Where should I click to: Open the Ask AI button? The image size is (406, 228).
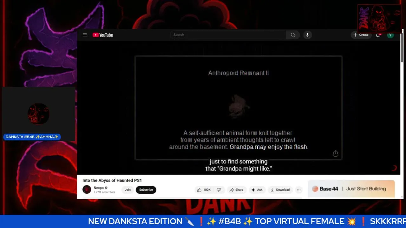coord(257,190)
